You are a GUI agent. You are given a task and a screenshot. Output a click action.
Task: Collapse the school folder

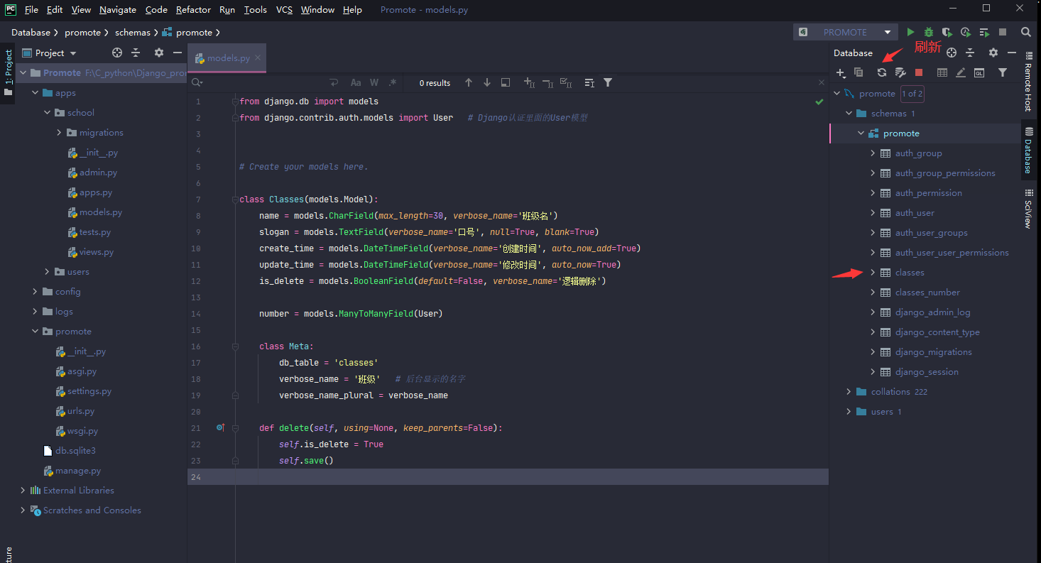click(48, 113)
